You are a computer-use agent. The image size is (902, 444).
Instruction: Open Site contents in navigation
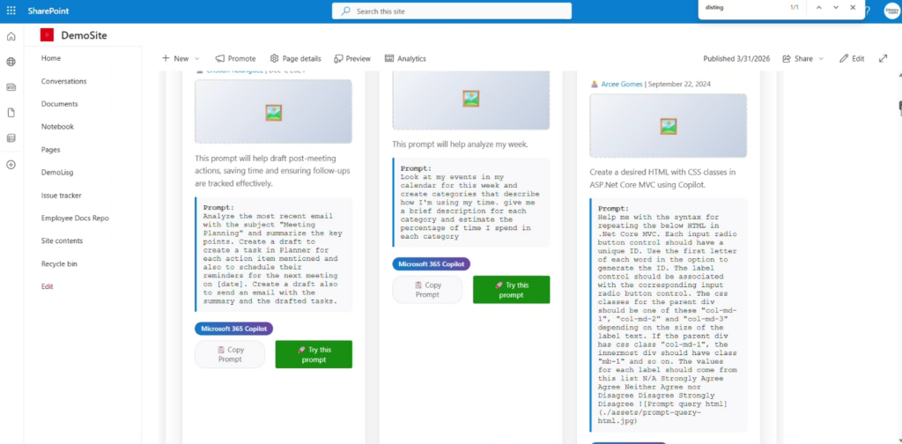(63, 241)
